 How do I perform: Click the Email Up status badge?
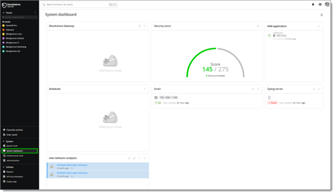(158, 103)
